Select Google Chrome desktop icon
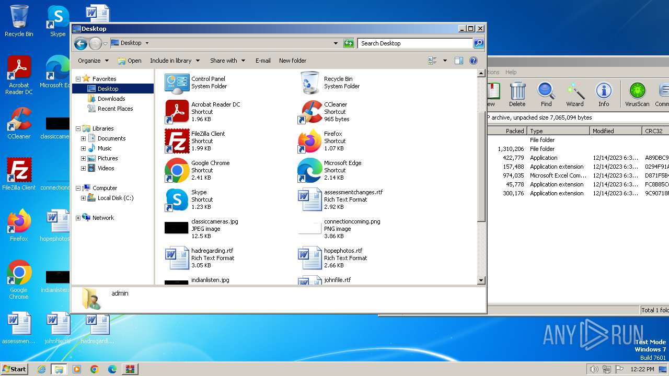669x376 pixels. 19,279
